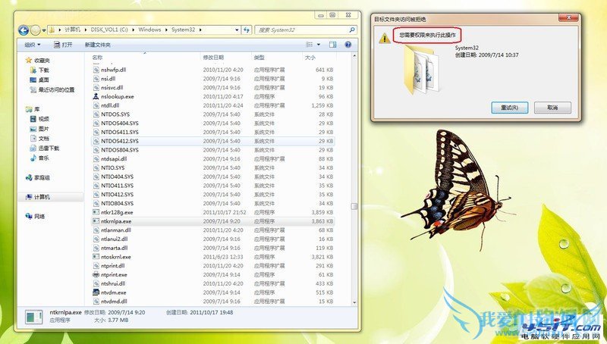Image resolution: width=607 pixels, height=344 pixels.
Task: Click ntkrnlpa.exe thumbnail in the details pane
Action: pyautogui.click(x=33, y=317)
